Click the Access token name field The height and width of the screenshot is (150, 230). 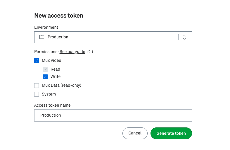click(x=113, y=115)
